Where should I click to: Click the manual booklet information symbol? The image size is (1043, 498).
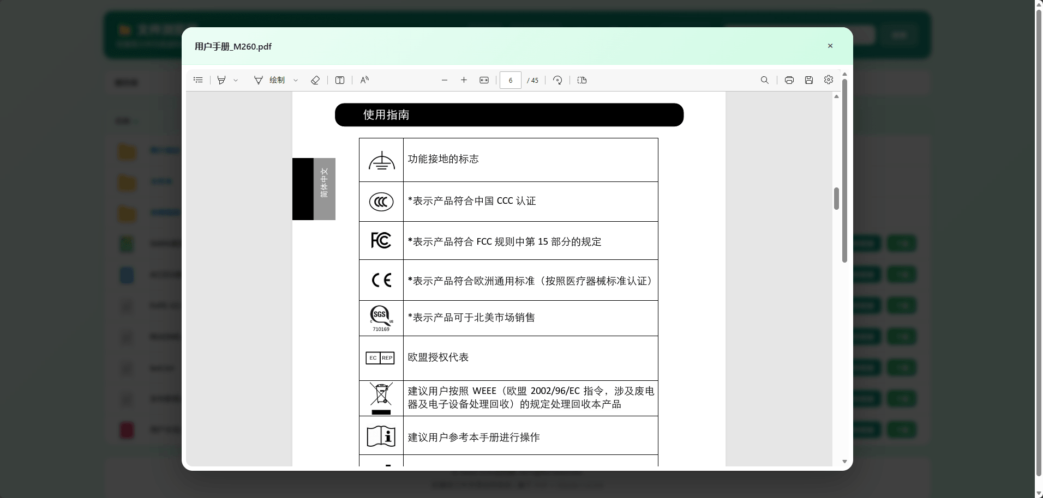[381, 436]
